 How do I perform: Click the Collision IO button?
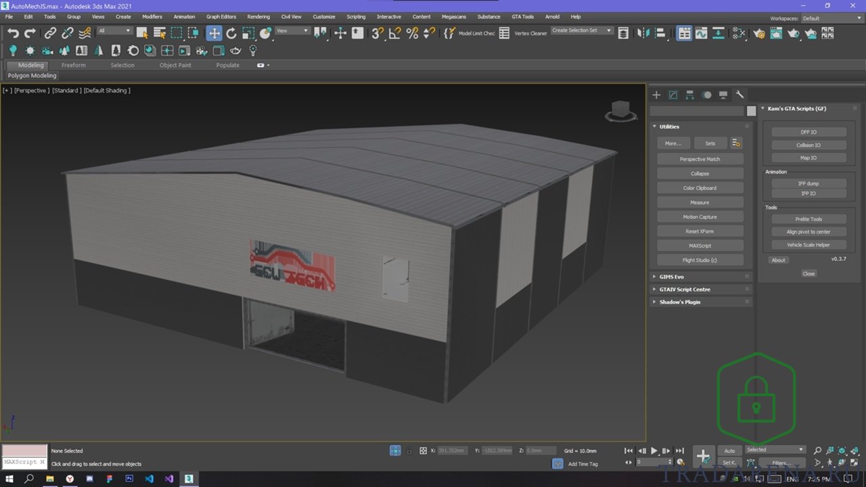pos(808,145)
